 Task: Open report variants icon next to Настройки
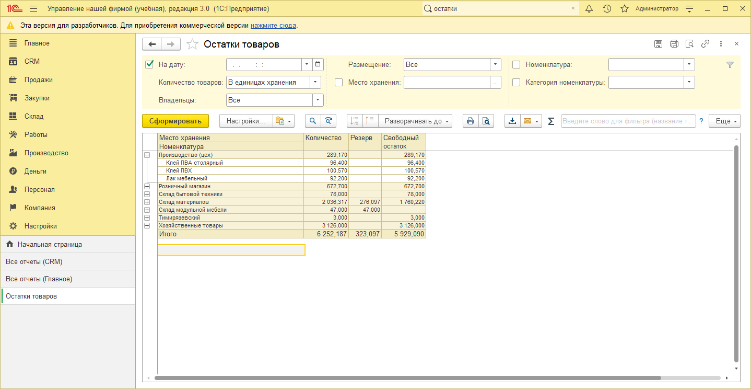point(284,121)
